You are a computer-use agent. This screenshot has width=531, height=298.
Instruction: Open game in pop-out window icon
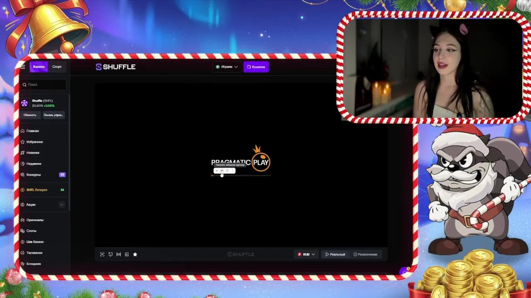[110, 255]
